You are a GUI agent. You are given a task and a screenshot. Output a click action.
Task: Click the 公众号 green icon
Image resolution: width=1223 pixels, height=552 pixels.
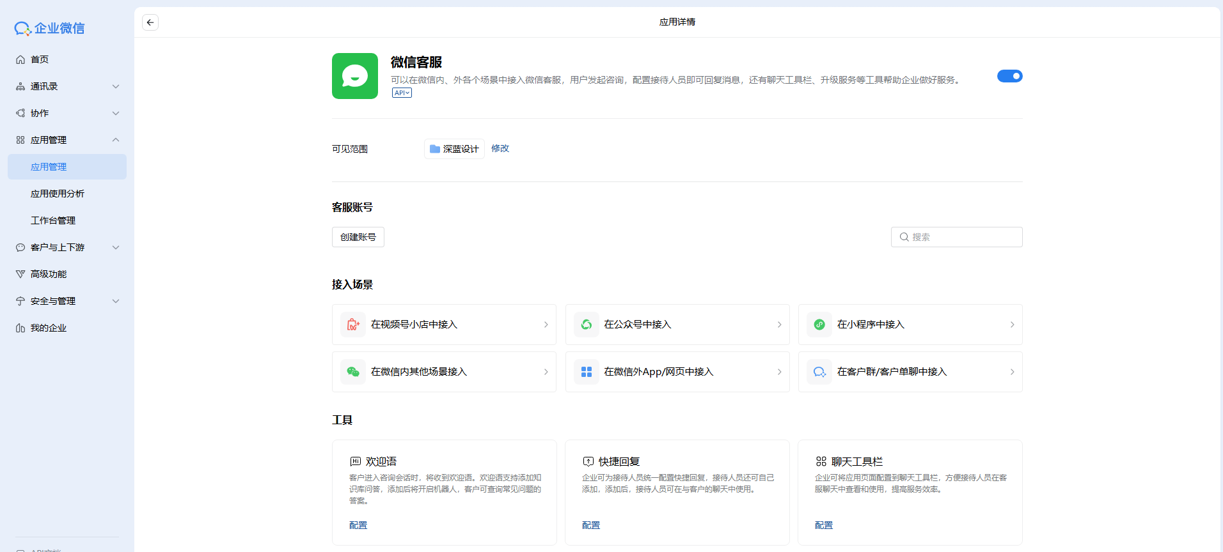point(587,325)
